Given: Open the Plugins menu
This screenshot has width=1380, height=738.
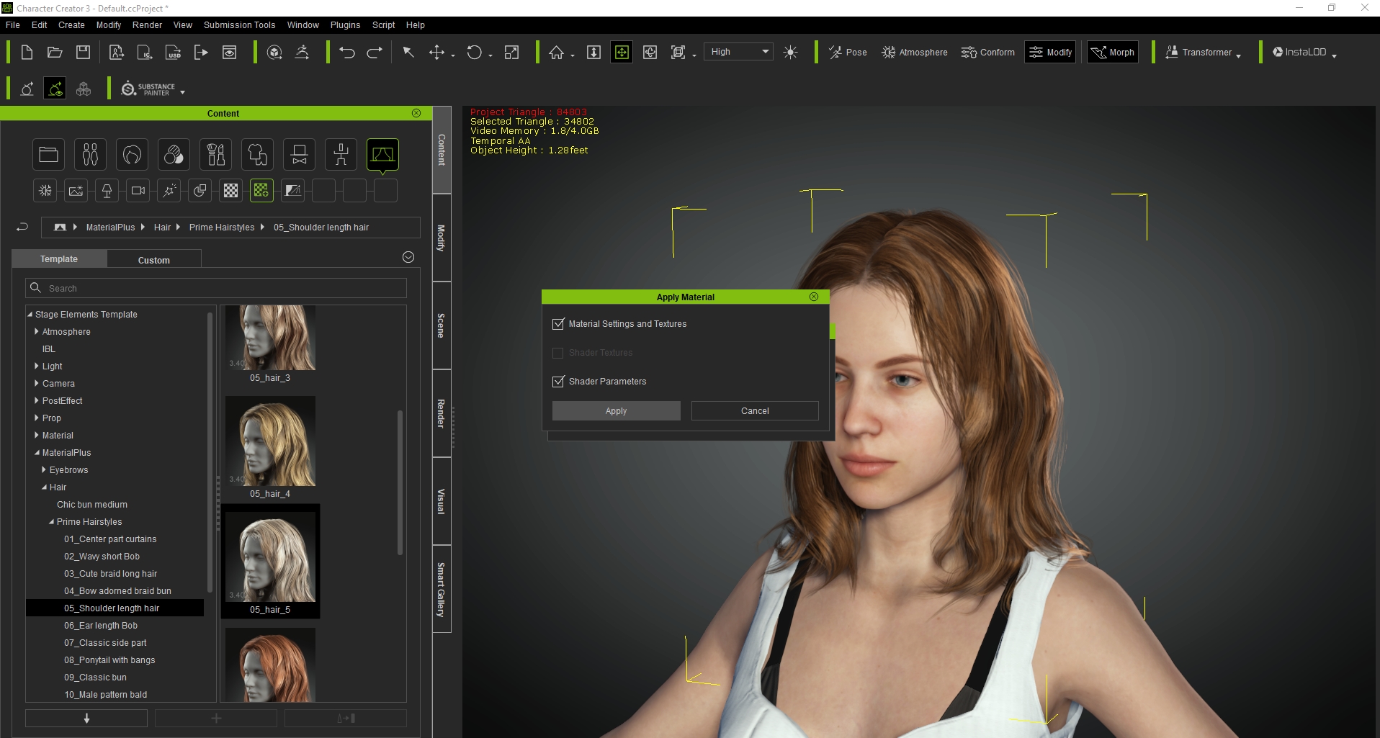Looking at the screenshot, I should [x=345, y=24].
